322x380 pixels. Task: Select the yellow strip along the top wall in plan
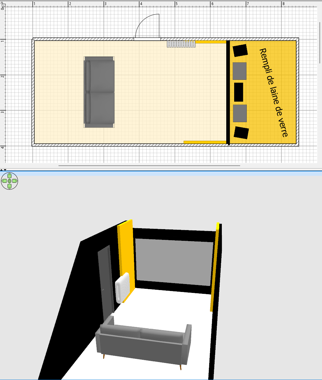coord(211,42)
